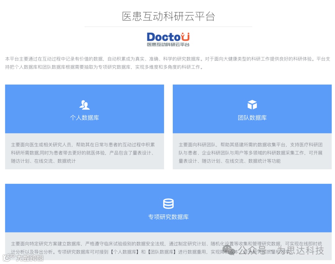Click the intro line starting 持把个人数据库和团队数据库

click(105, 67)
